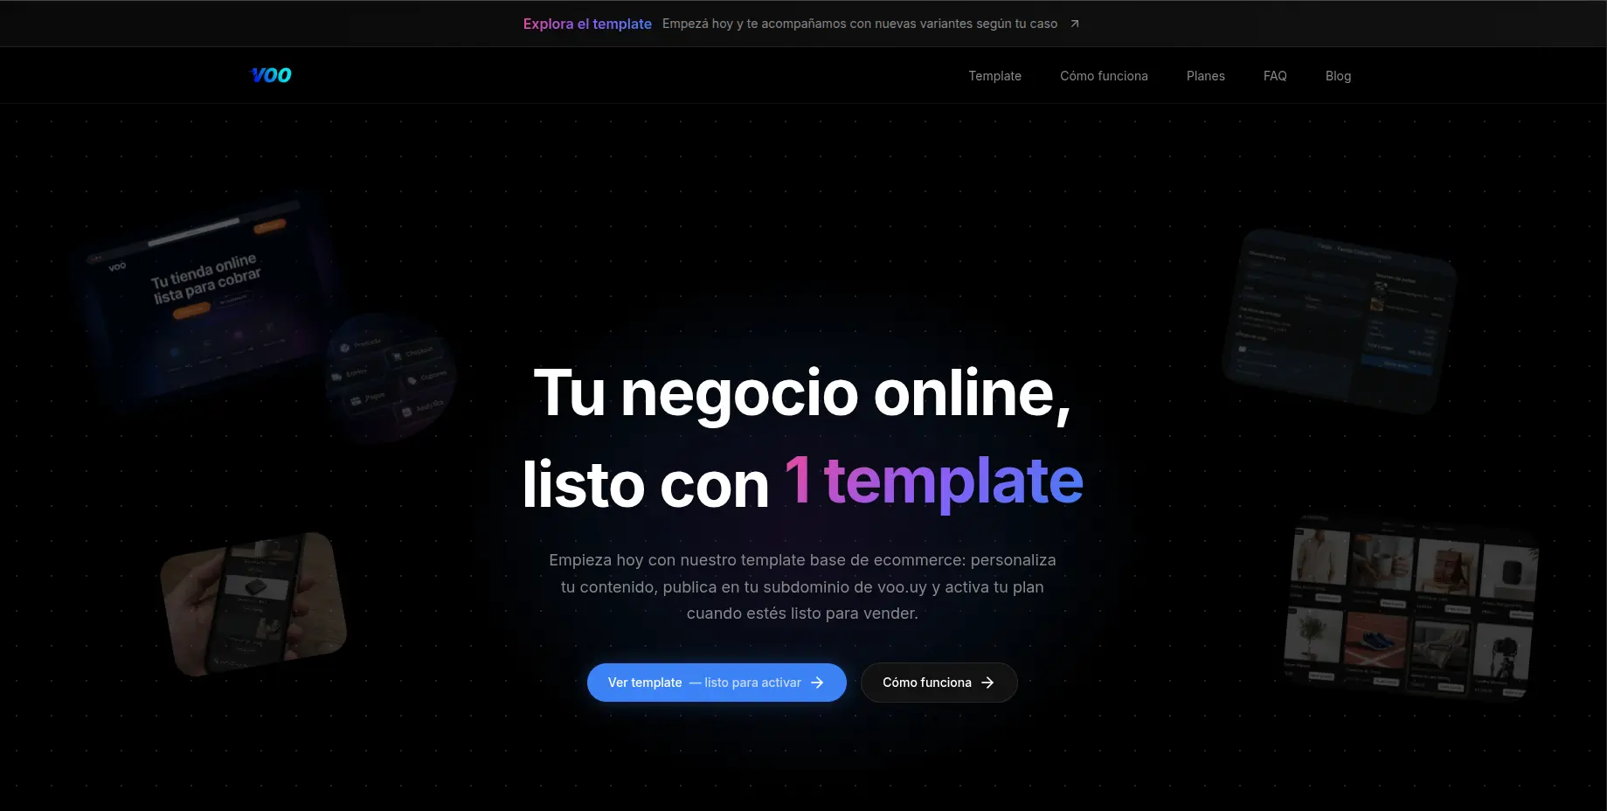
Task: Open the Template navigation item
Action: click(994, 76)
